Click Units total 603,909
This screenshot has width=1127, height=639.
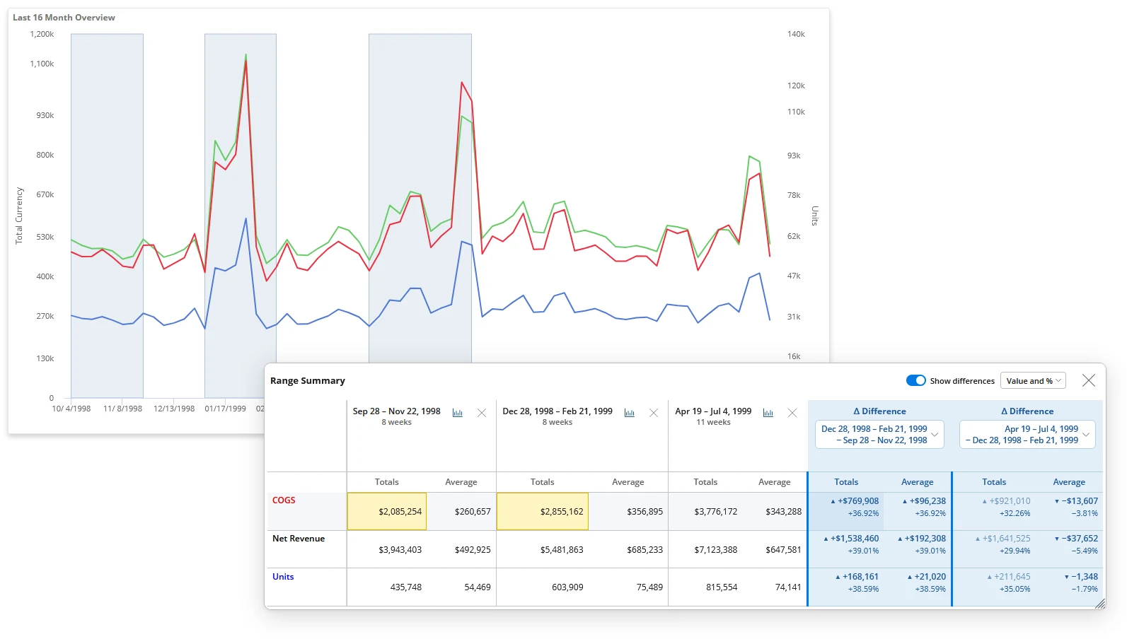[567, 587]
